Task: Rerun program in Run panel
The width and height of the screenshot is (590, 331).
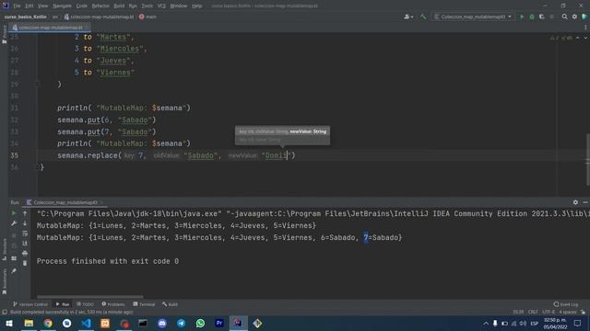Action: coord(14,213)
